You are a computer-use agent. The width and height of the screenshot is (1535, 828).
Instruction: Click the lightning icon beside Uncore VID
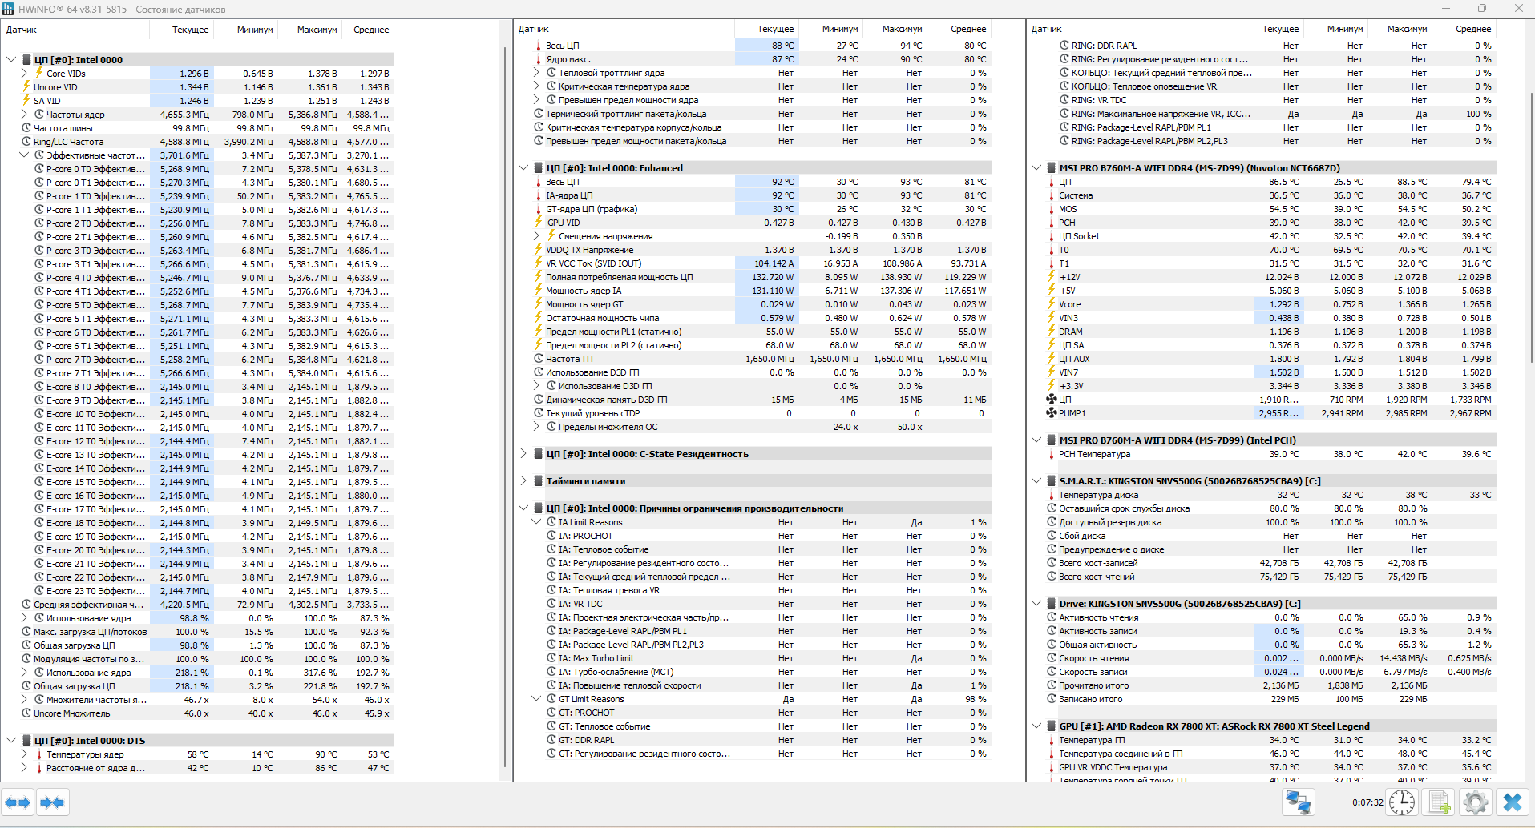coord(26,86)
